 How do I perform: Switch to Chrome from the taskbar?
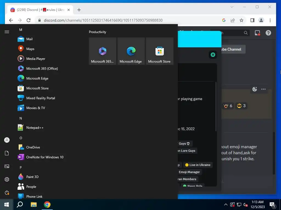pyautogui.click(x=47, y=205)
